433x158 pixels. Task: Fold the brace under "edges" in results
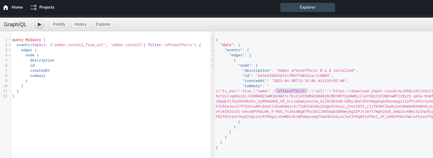pyautogui.click(x=213, y=60)
